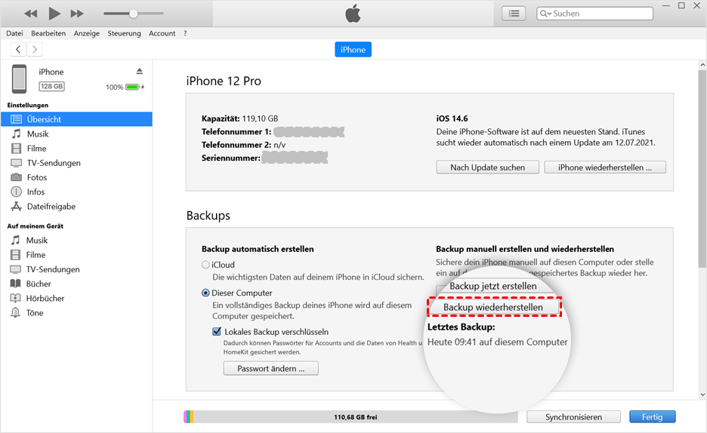Click the iOS 14.6 version text

452,118
